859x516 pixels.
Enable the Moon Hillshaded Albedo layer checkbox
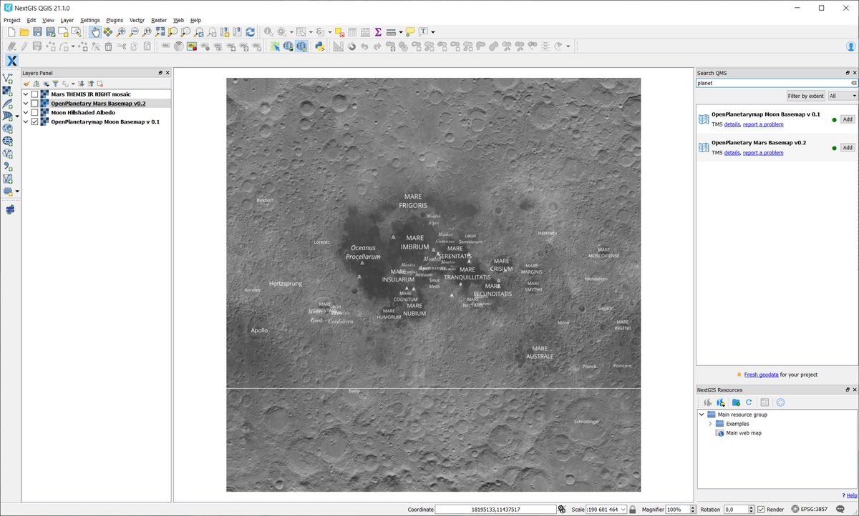click(x=34, y=113)
